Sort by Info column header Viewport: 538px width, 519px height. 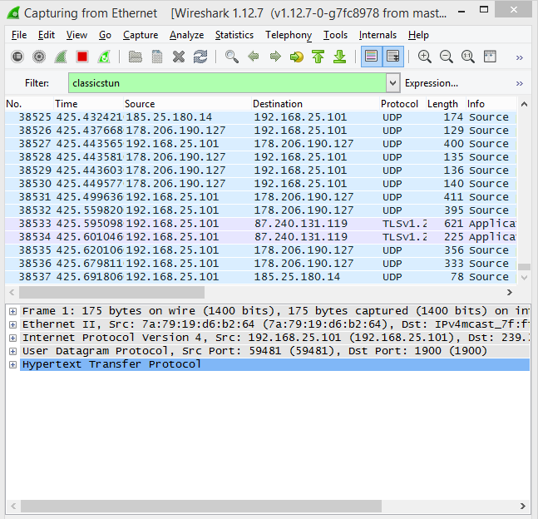[491, 104]
